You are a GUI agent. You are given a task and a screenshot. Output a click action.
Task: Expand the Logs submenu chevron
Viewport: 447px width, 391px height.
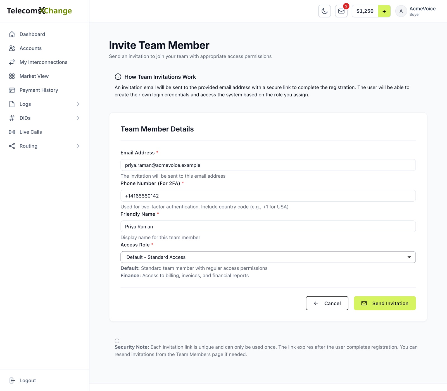[x=78, y=104]
